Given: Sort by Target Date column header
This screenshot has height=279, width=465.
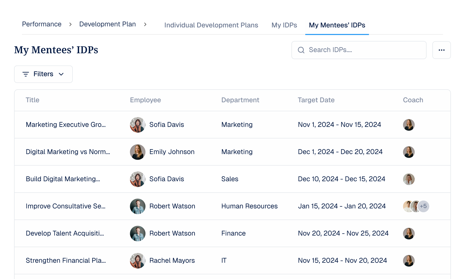Looking at the screenshot, I should [316, 100].
